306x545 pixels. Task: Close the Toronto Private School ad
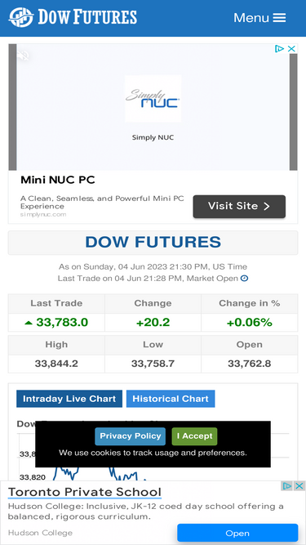(x=299, y=486)
